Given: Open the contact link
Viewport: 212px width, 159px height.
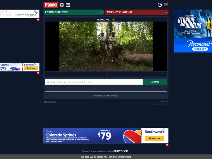Looking at the screenshot, I should (53, 101).
